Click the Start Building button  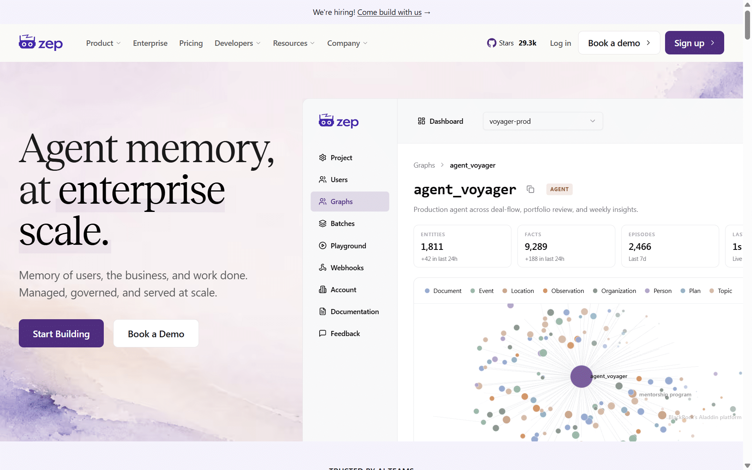tap(61, 333)
